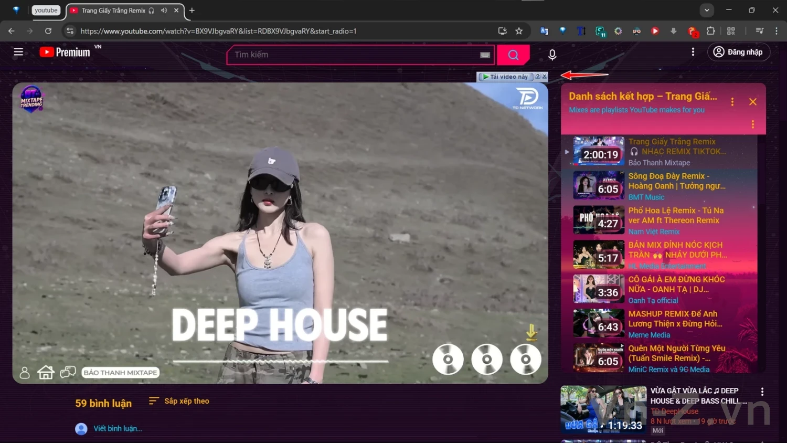Click the yellow download arrow on video
Image resolution: width=787 pixels, height=443 pixels.
531,332
